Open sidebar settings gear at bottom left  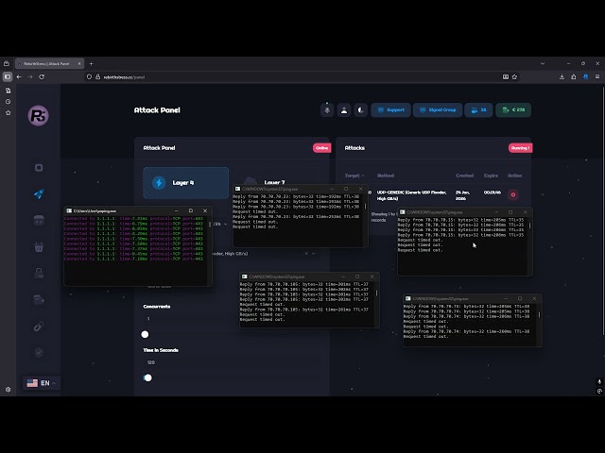click(x=8, y=390)
